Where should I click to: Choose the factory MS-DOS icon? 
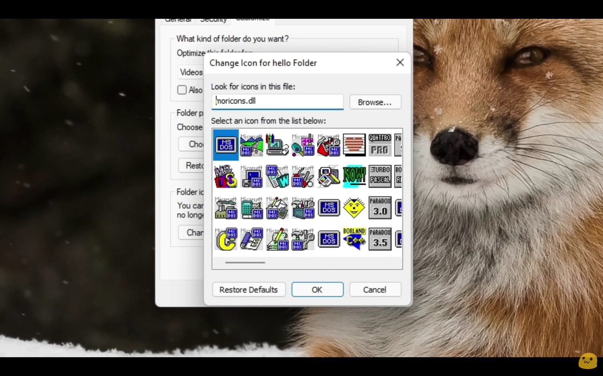(x=226, y=208)
